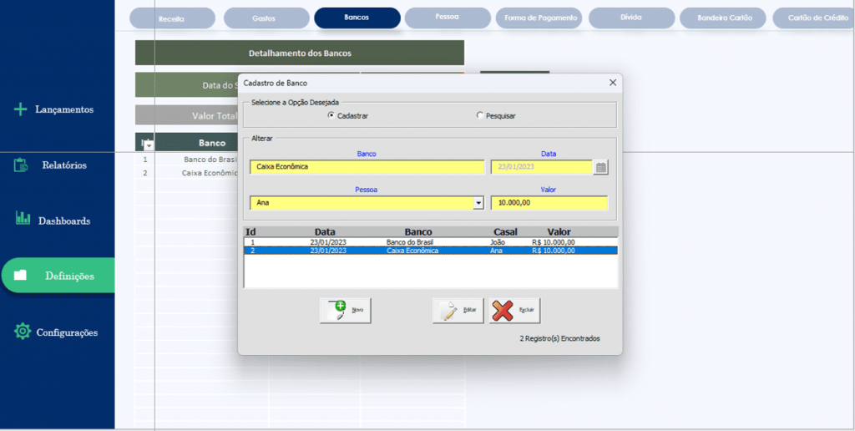Open the Id column filter arrow
855x431 pixels.
tap(149, 145)
